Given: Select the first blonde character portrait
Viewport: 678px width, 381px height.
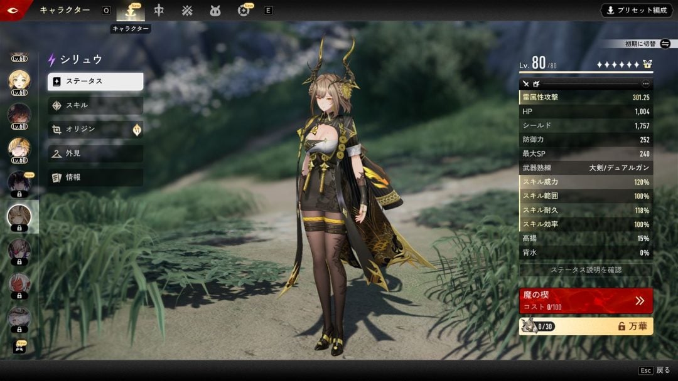Looking at the screenshot, I should click(19, 80).
